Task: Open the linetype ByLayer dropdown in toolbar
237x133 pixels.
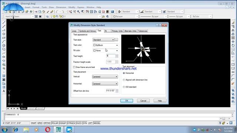Action: [x=154, y=16]
